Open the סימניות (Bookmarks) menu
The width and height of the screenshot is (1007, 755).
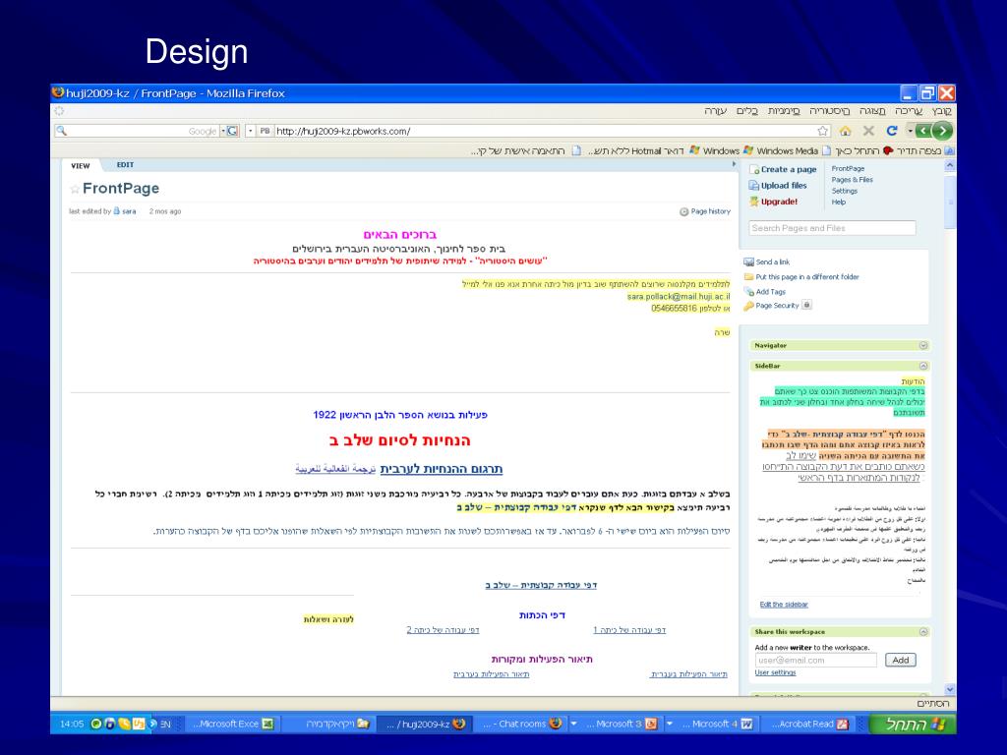pyautogui.click(x=784, y=111)
